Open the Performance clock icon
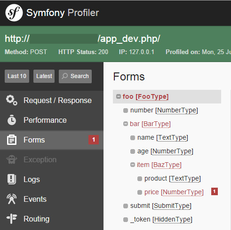Image resolution: width=231 pixels, height=230 pixels. tap(12, 120)
